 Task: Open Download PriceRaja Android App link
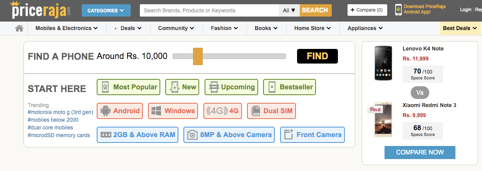click(425, 10)
